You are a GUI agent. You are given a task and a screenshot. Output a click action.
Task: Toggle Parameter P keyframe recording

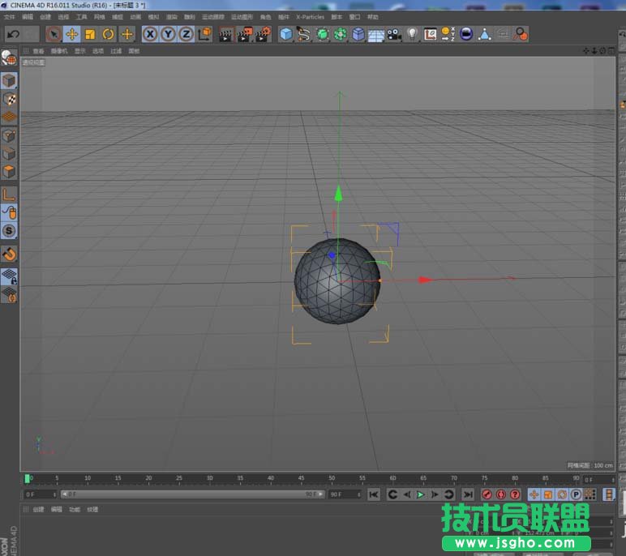click(576, 494)
